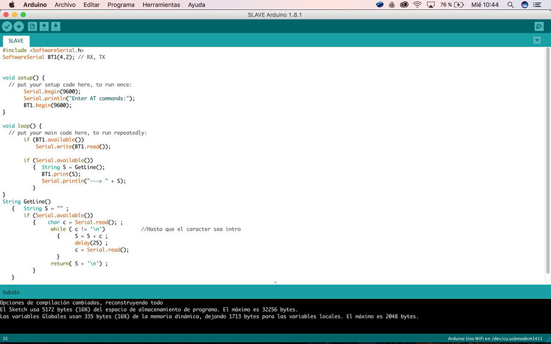
Task: Click the line number 35 in status bar
Action: click(5, 339)
